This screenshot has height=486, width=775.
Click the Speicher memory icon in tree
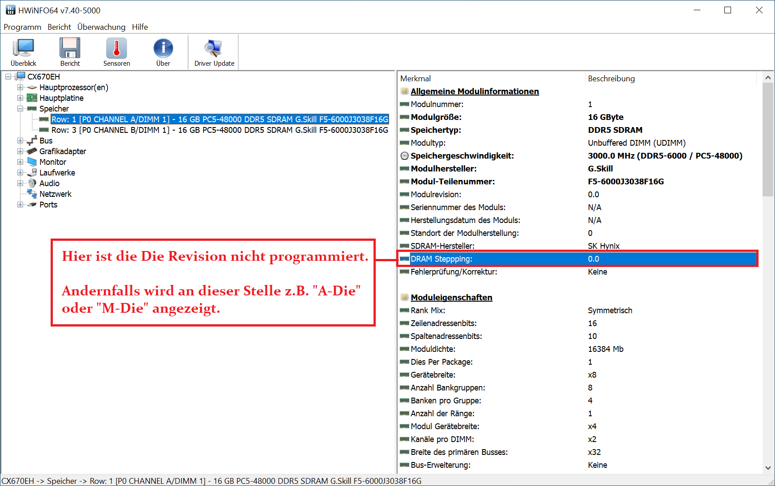tap(32, 108)
